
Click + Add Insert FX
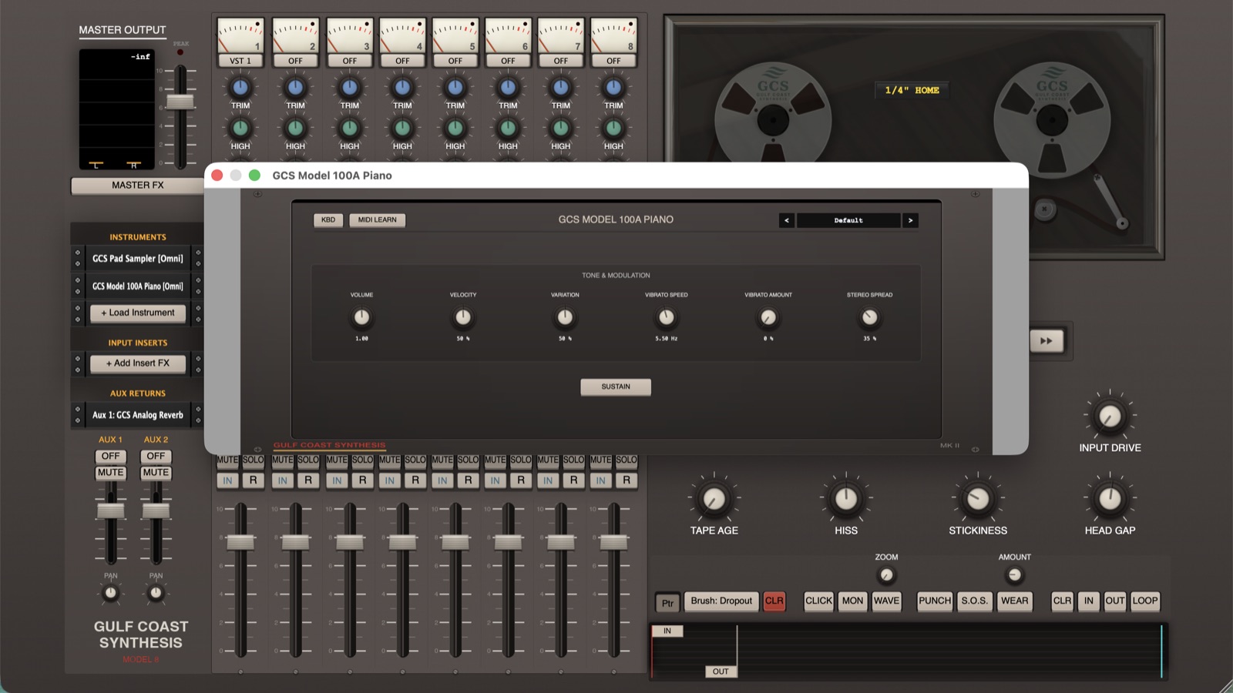[137, 363]
